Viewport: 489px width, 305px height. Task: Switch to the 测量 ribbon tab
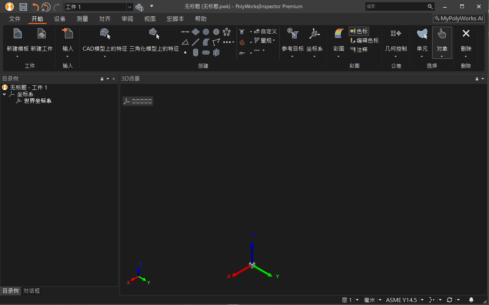[x=82, y=19]
